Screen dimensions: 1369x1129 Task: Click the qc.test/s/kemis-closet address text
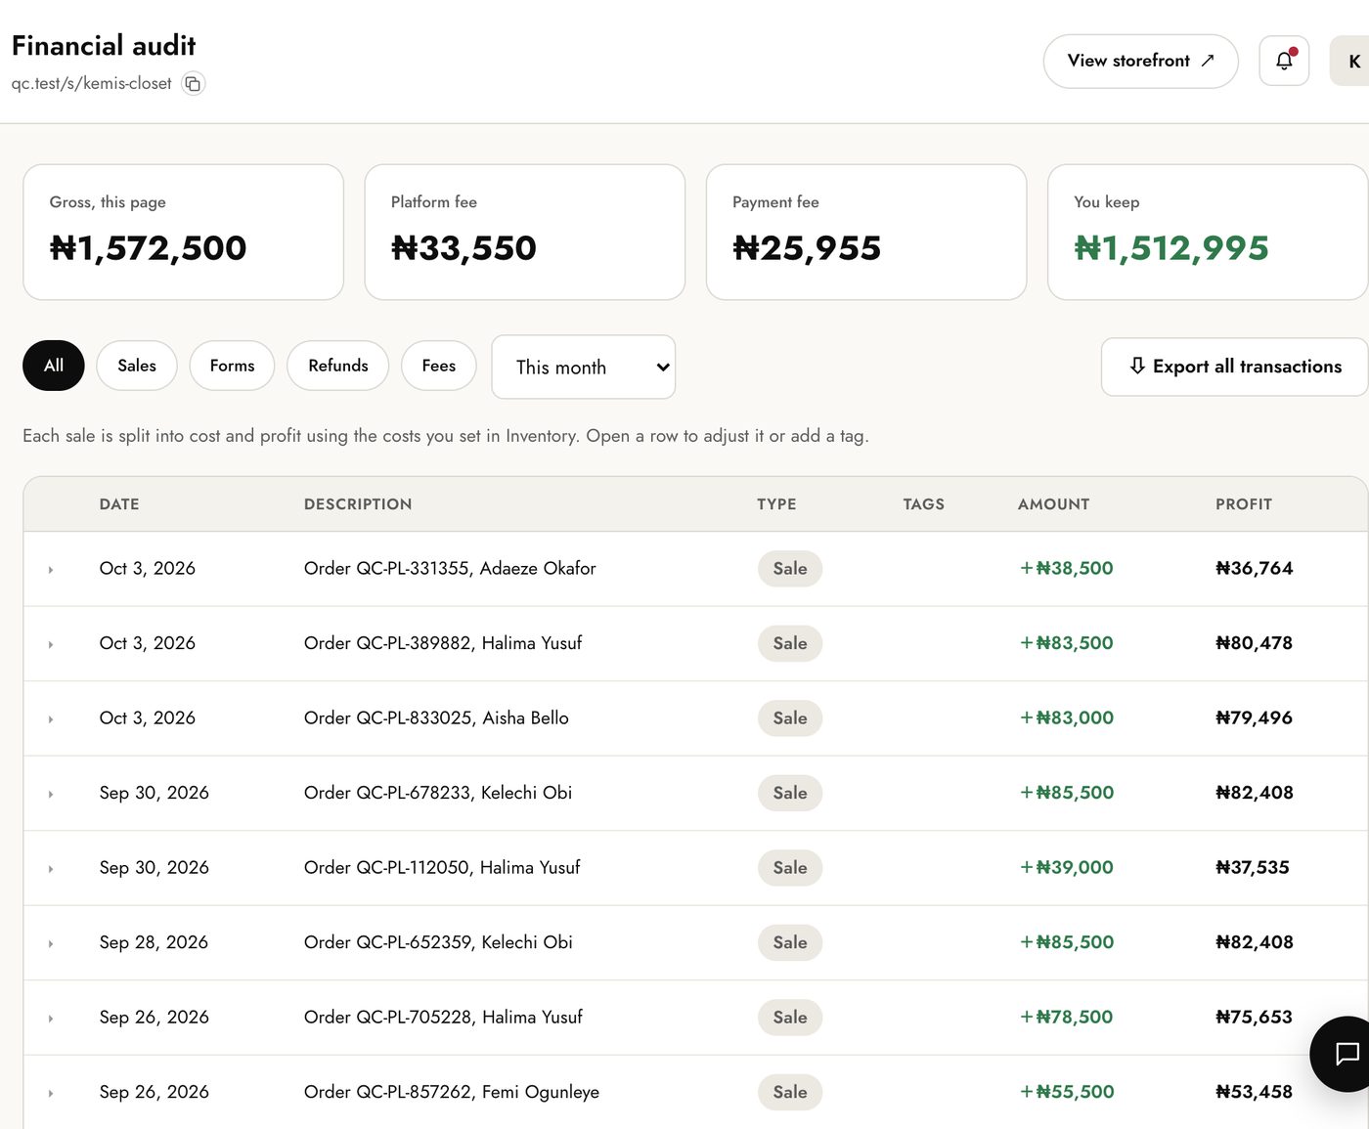pos(92,84)
